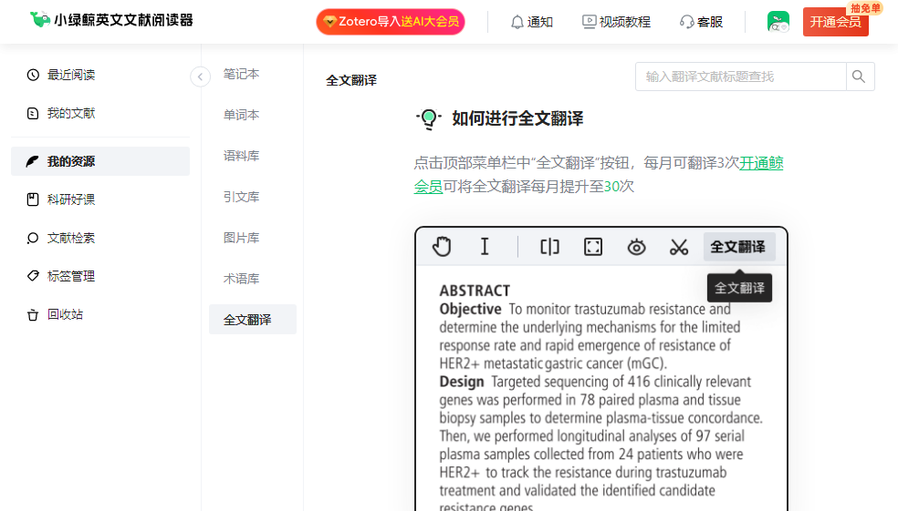The width and height of the screenshot is (898, 511).
Task: Click the split view bracket icon
Action: [x=549, y=247]
